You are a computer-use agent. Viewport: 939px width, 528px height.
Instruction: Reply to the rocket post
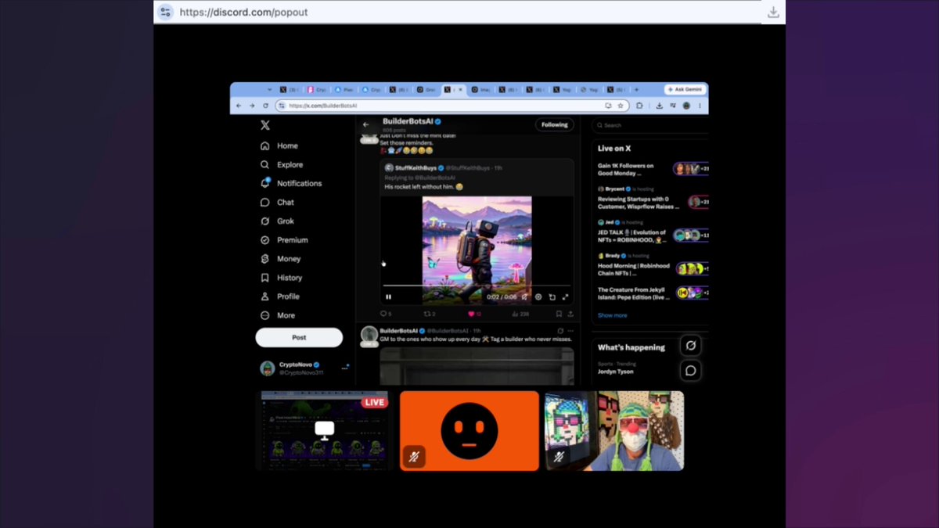[385, 314]
